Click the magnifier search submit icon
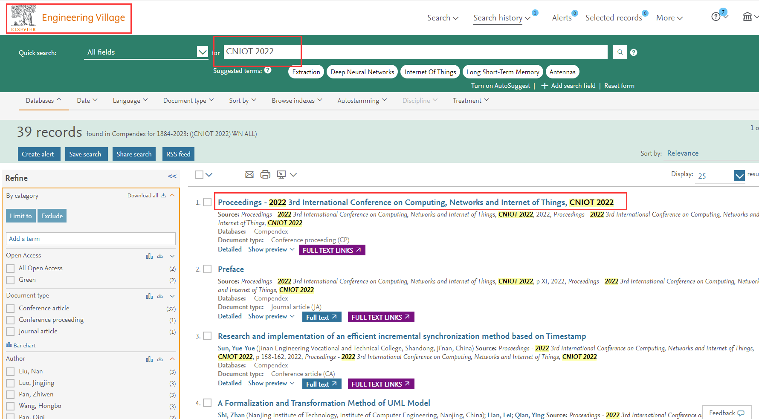Screen dimensions: 759x419 (x=620, y=52)
